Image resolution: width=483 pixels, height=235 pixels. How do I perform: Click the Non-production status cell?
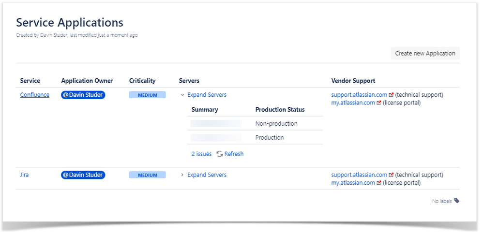point(276,124)
